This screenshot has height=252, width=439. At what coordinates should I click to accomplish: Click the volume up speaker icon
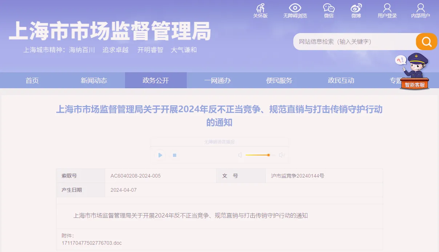282,155
